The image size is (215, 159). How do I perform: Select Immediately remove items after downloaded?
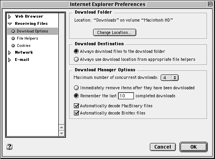(76, 88)
